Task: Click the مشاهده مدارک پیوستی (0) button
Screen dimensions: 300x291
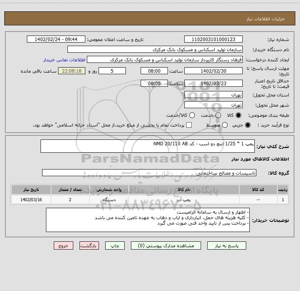Action: point(166,246)
